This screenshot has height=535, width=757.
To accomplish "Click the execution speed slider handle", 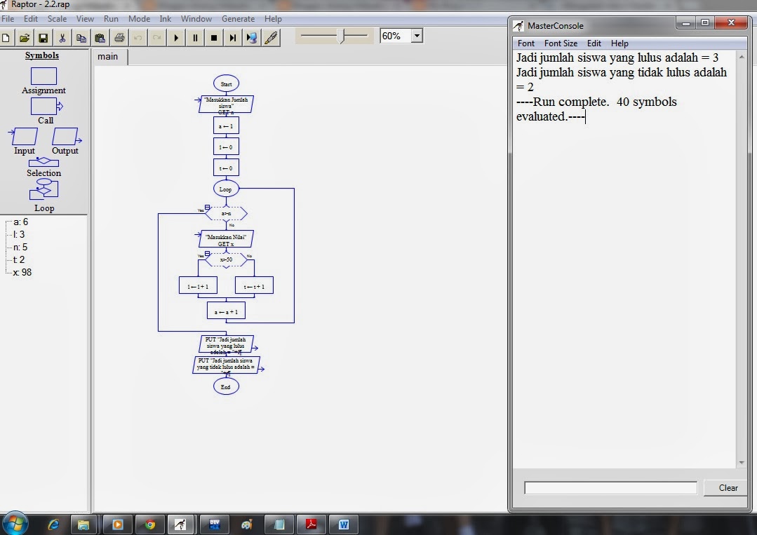I will point(342,36).
